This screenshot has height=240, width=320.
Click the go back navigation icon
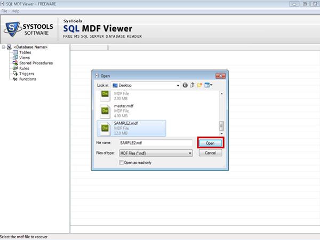click(x=185, y=85)
